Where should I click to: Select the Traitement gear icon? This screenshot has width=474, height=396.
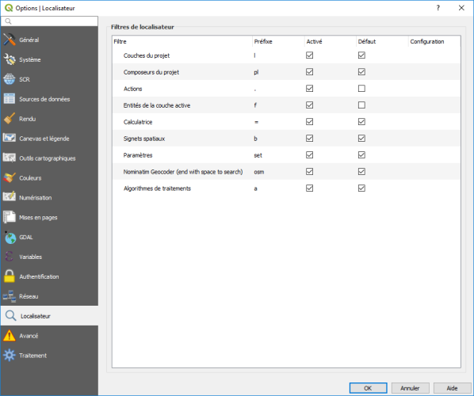coord(10,356)
